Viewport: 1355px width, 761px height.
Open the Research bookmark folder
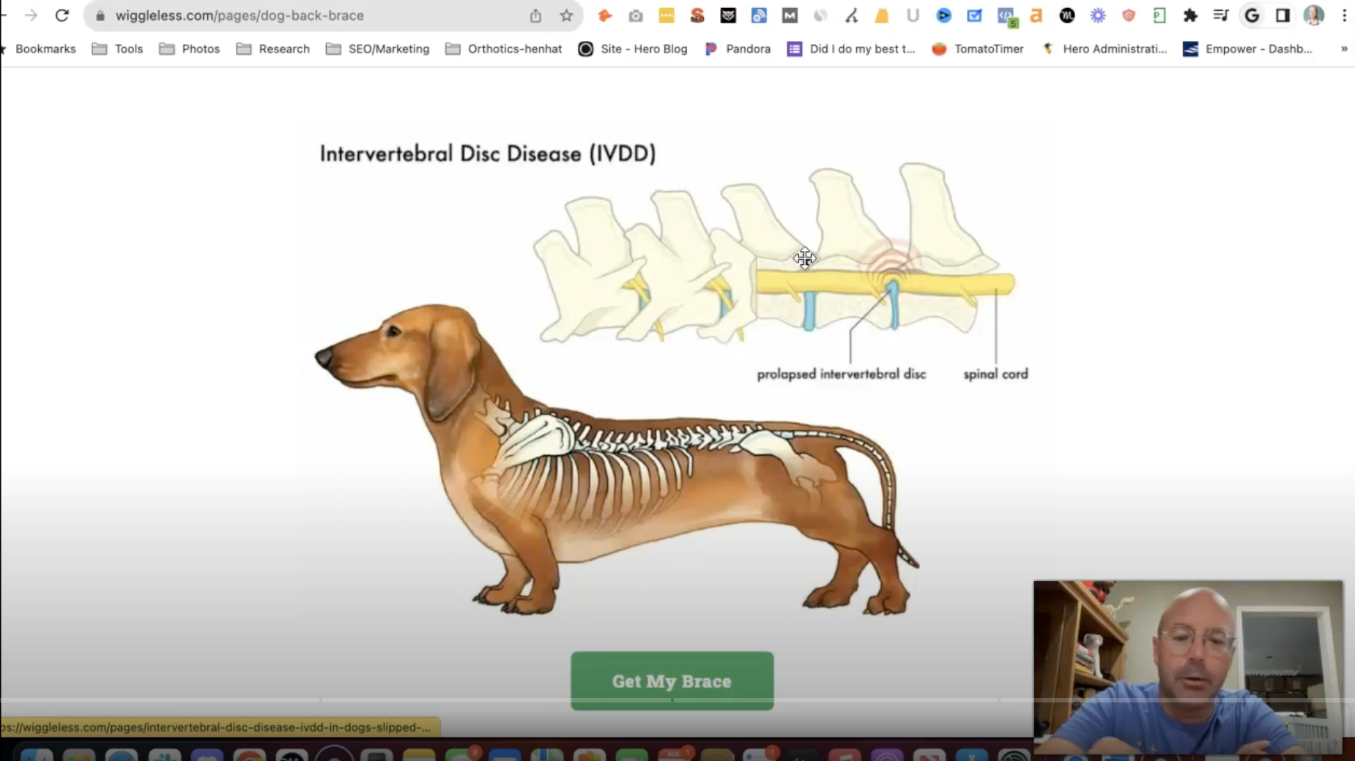click(272, 49)
